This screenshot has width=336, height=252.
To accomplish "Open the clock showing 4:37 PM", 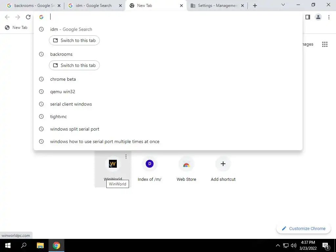I will (308, 245).
